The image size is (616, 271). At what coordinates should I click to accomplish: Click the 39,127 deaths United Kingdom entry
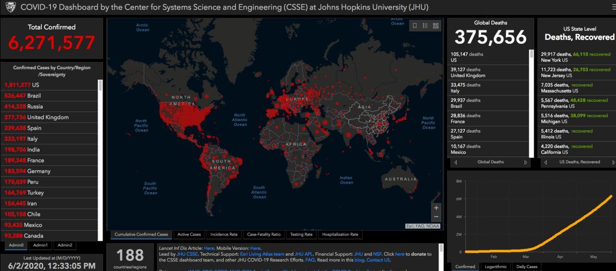coord(488,73)
